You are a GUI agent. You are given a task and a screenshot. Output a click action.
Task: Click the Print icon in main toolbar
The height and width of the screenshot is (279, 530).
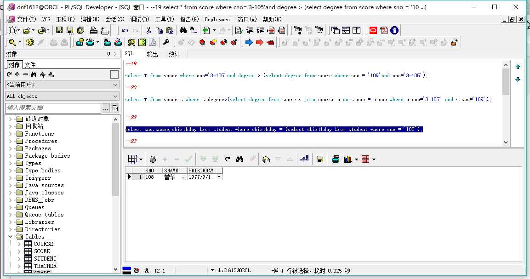coord(94,30)
